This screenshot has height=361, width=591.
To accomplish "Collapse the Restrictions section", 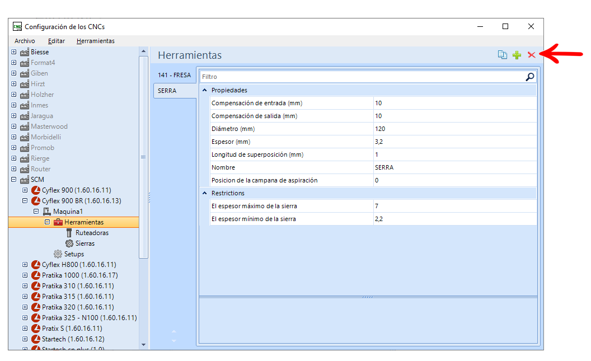I will (205, 193).
